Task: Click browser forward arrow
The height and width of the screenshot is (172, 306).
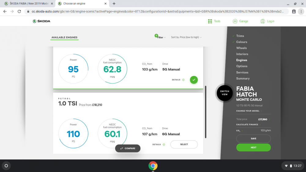Action: coord(12,12)
